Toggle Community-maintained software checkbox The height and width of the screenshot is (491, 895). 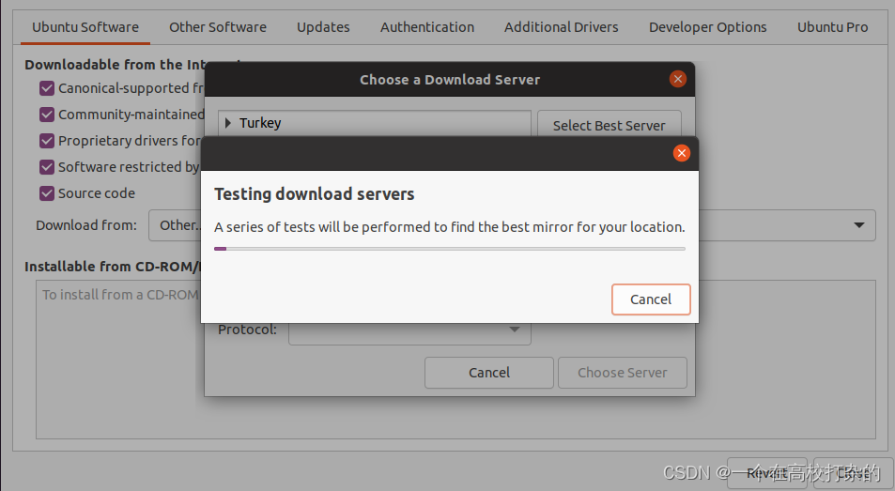coord(47,114)
